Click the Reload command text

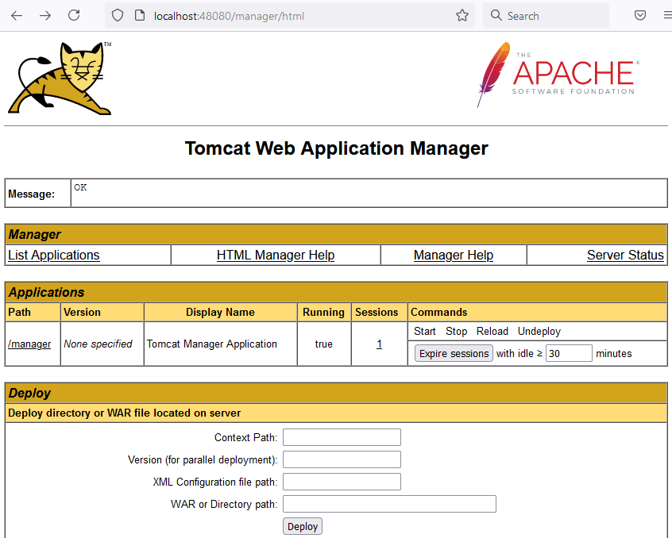pyautogui.click(x=492, y=331)
